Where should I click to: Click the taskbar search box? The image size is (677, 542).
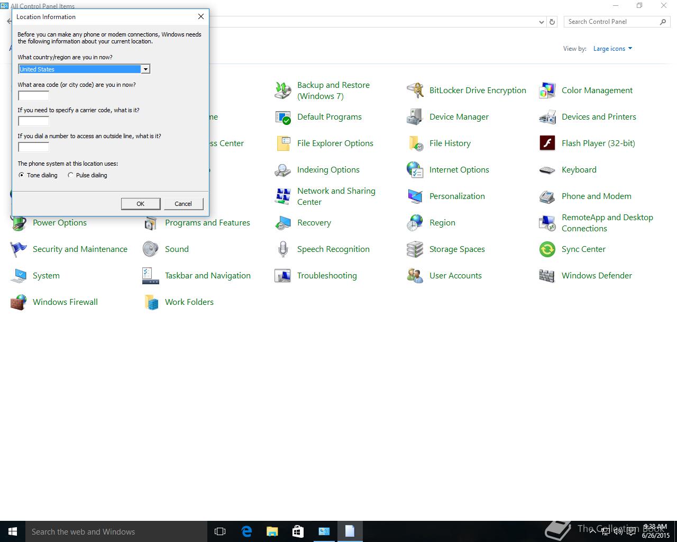116,531
